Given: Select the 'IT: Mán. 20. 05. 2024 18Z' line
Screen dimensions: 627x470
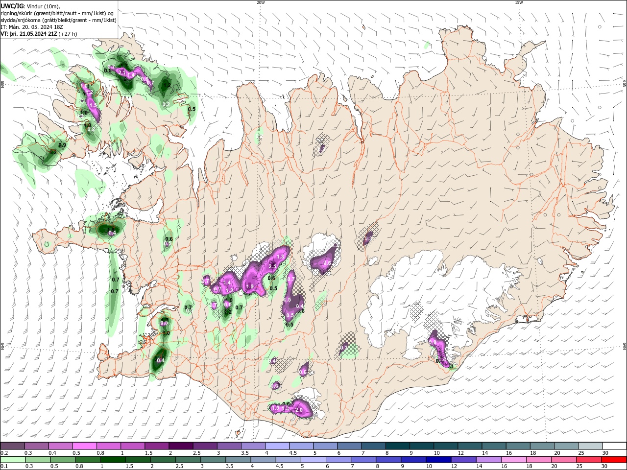Looking at the screenshot, I should click(31, 27).
